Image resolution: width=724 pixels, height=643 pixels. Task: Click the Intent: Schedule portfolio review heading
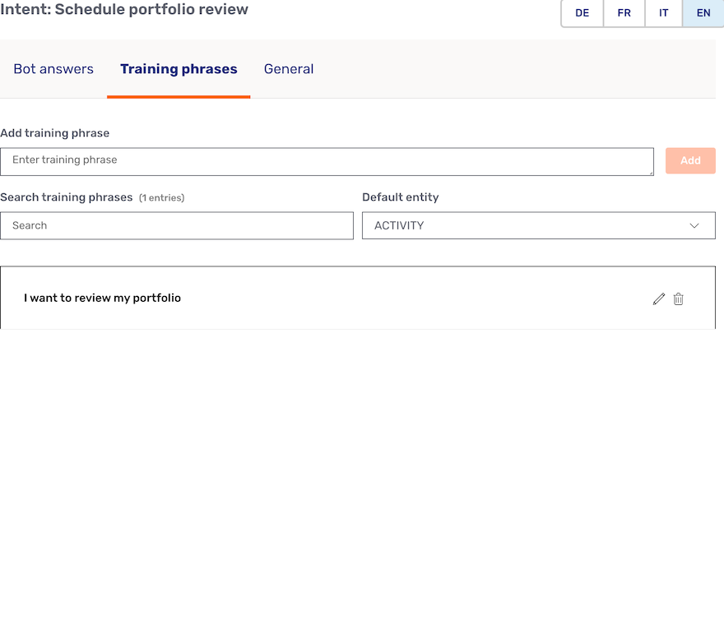124,10
